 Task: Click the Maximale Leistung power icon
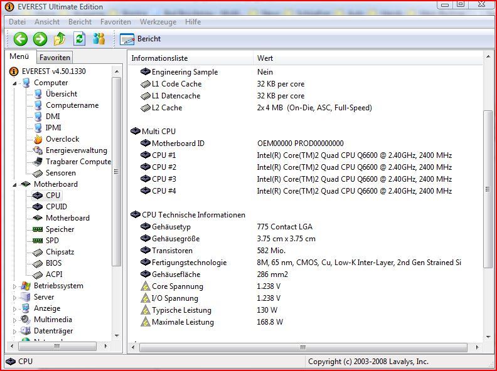(145, 322)
